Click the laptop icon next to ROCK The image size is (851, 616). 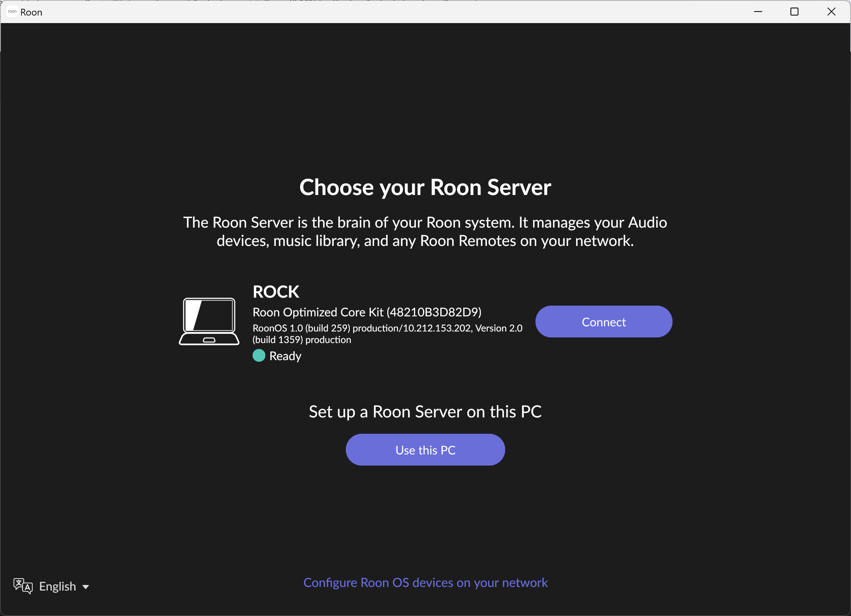209,322
